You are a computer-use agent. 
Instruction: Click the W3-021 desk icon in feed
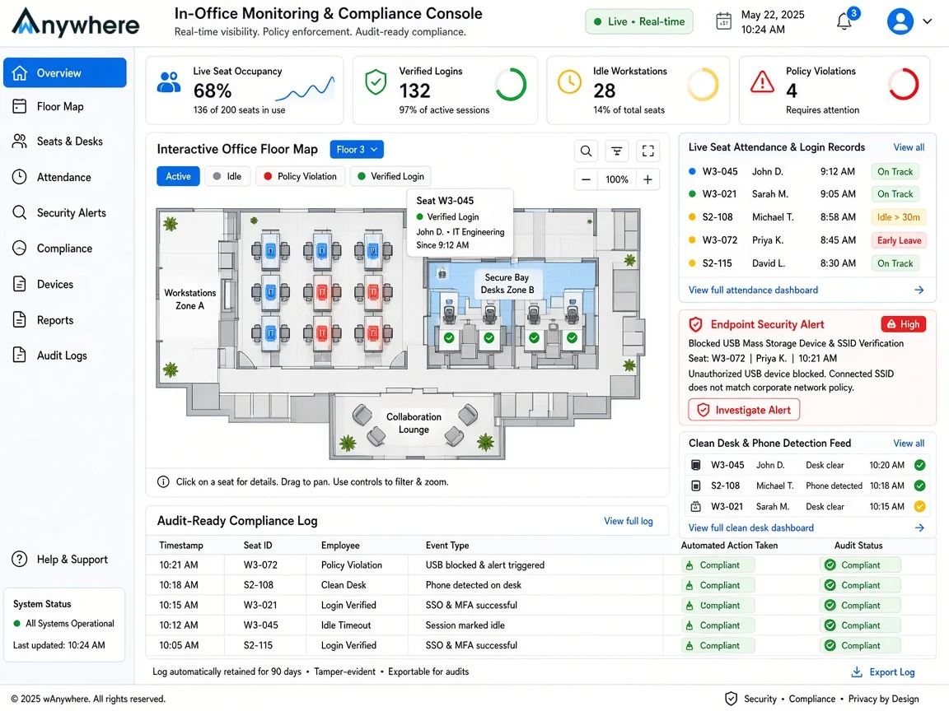[x=696, y=506]
